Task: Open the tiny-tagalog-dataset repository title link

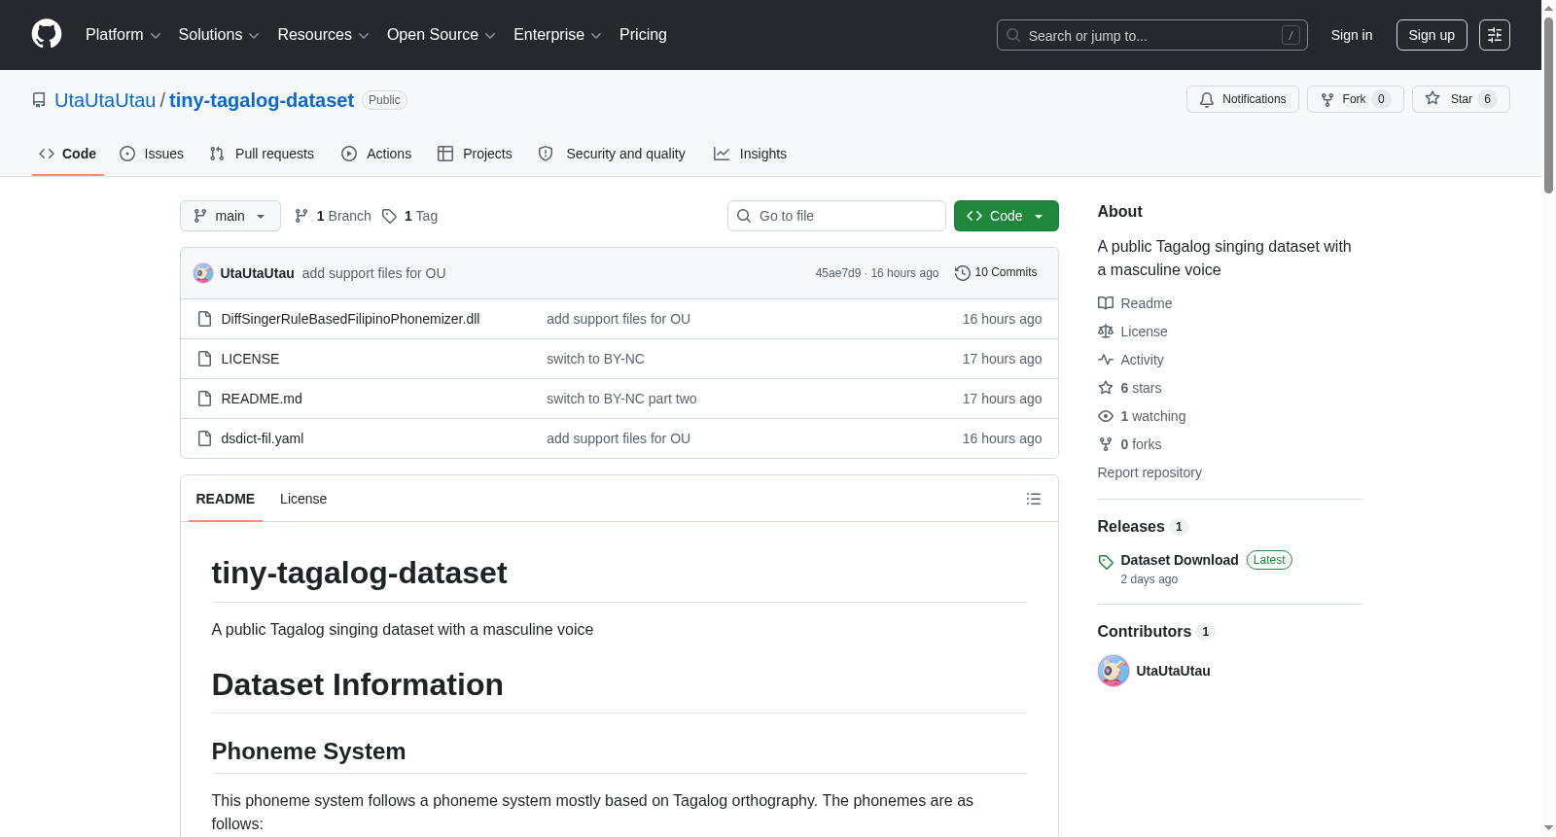Action: coord(262,100)
